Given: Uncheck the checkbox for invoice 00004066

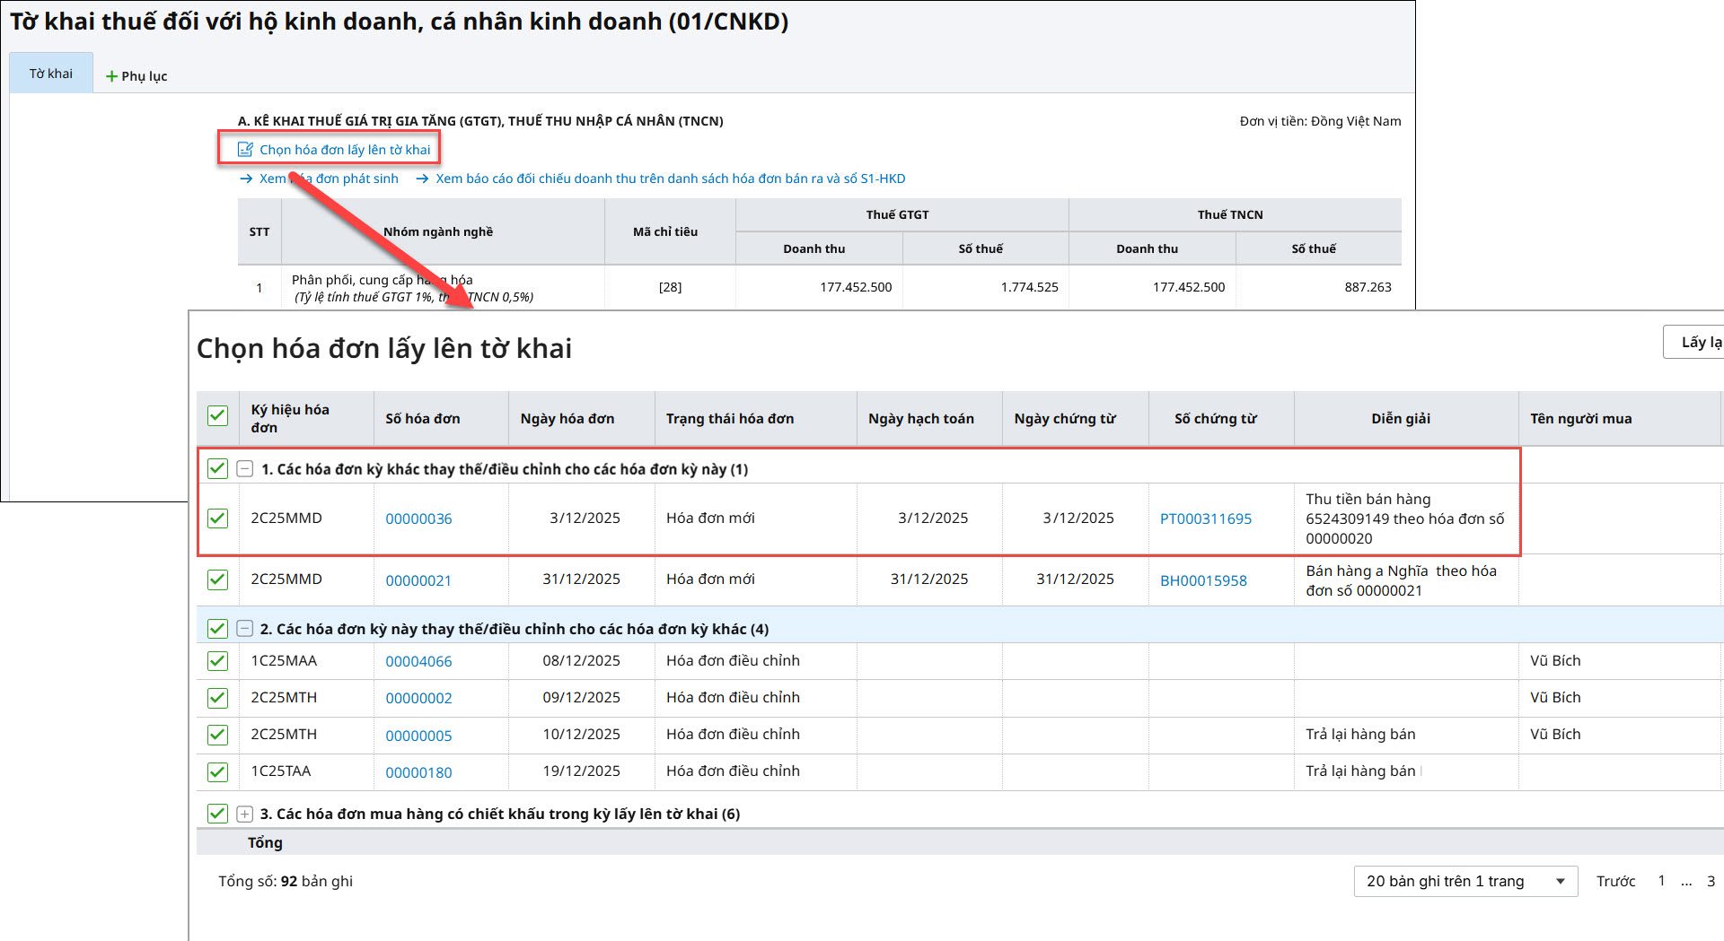Looking at the screenshot, I should pyautogui.click(x=217, y=661).
